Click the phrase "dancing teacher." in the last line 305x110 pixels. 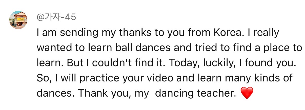pyautogui.click(x=196, y=94)
